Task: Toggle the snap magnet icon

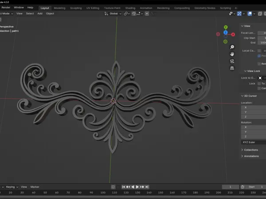Action: tap(134, 14)
